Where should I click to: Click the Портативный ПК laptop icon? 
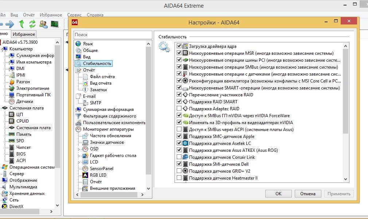pos(12,95)
